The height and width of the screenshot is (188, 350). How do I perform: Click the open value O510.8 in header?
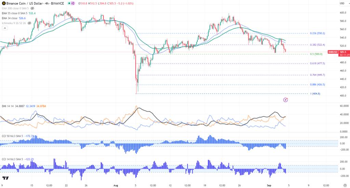(x=83, y=3)
